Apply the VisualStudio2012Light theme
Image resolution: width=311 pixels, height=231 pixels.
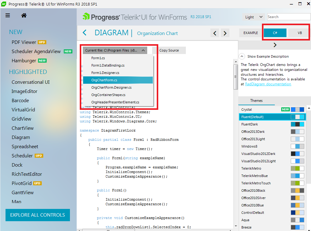point(272,161)
